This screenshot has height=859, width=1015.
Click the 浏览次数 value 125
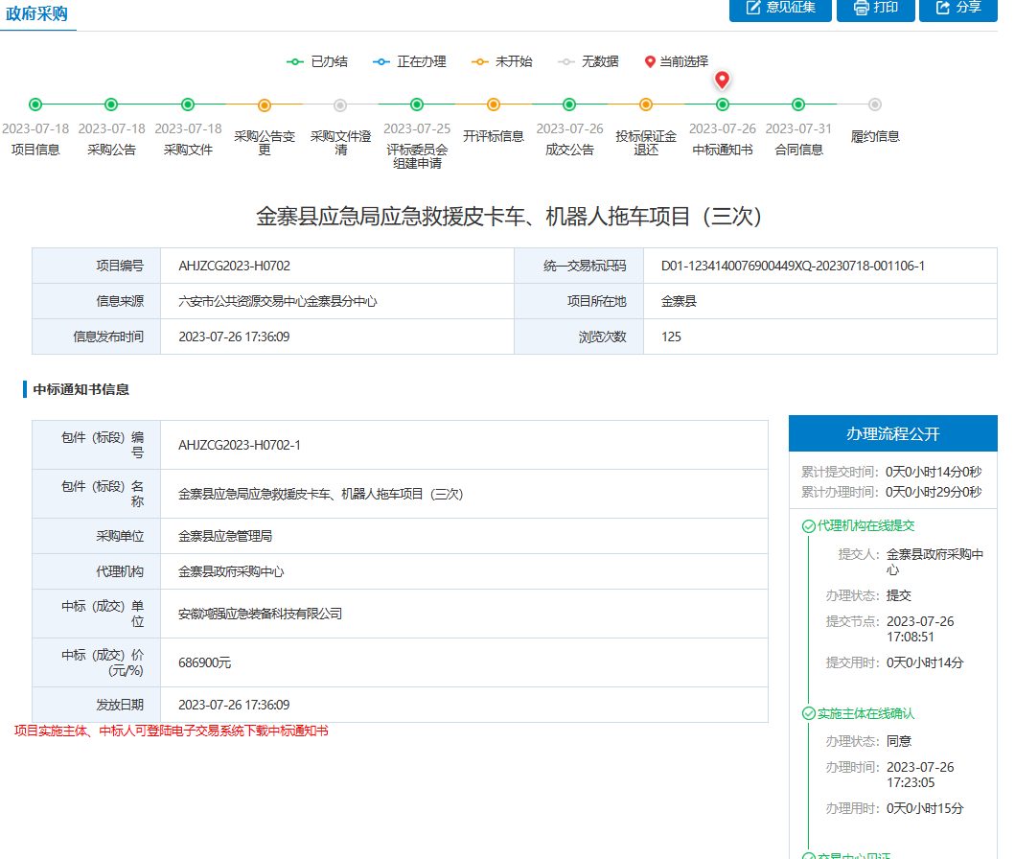point(671,337)
